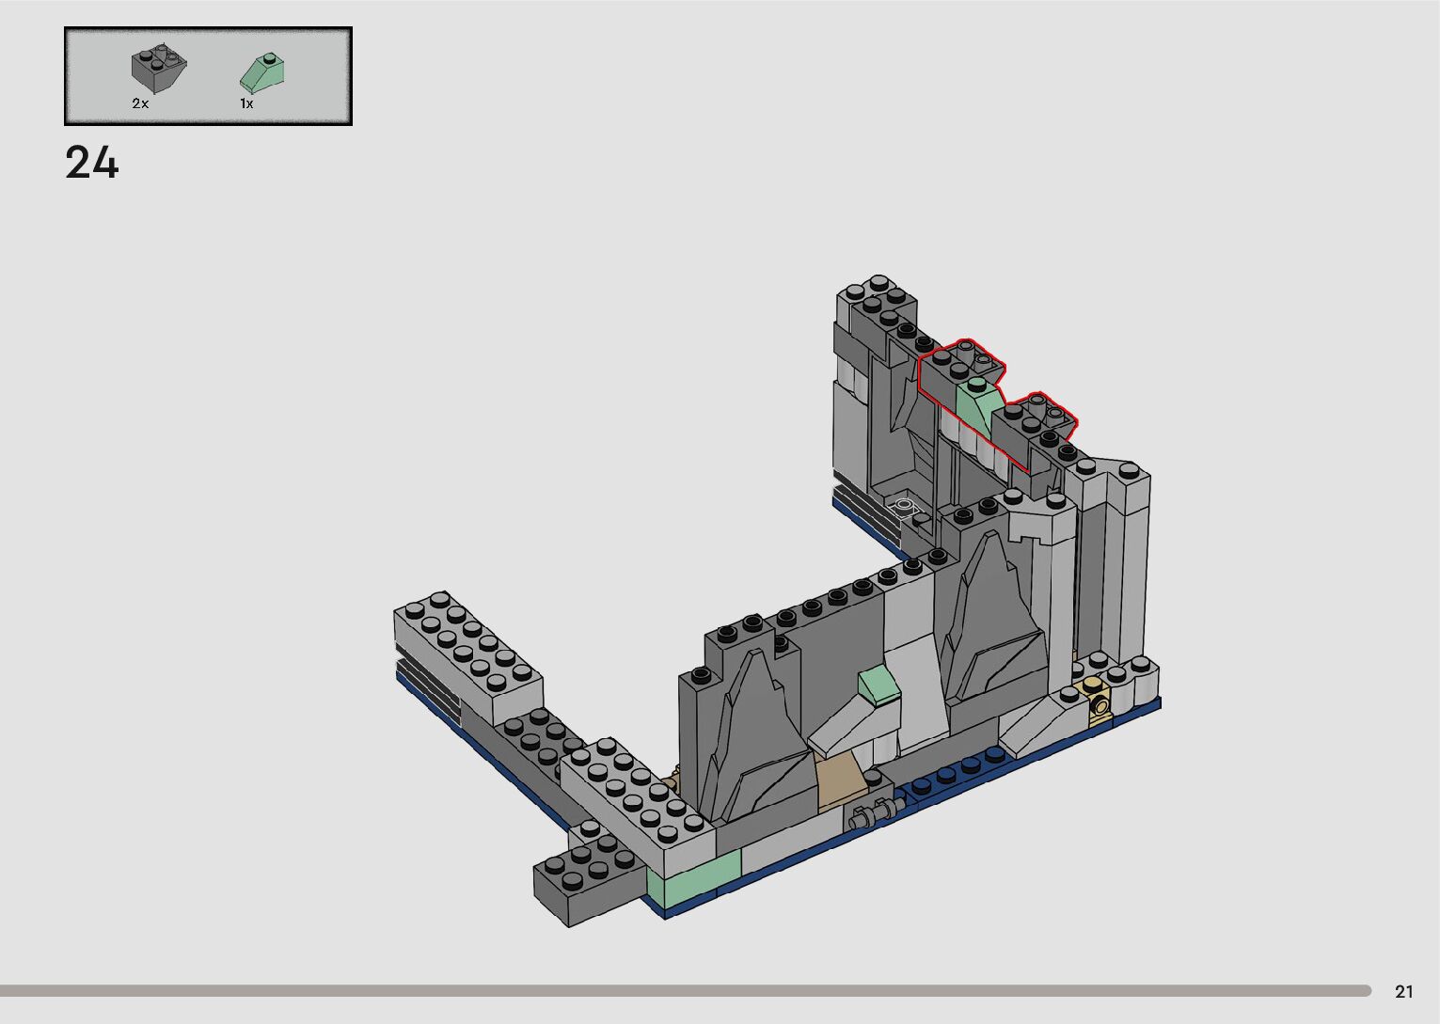Click the dark gray inverted slope brick in parts box
Screen dimensions: 1440x1024
[x=158, y=70]
